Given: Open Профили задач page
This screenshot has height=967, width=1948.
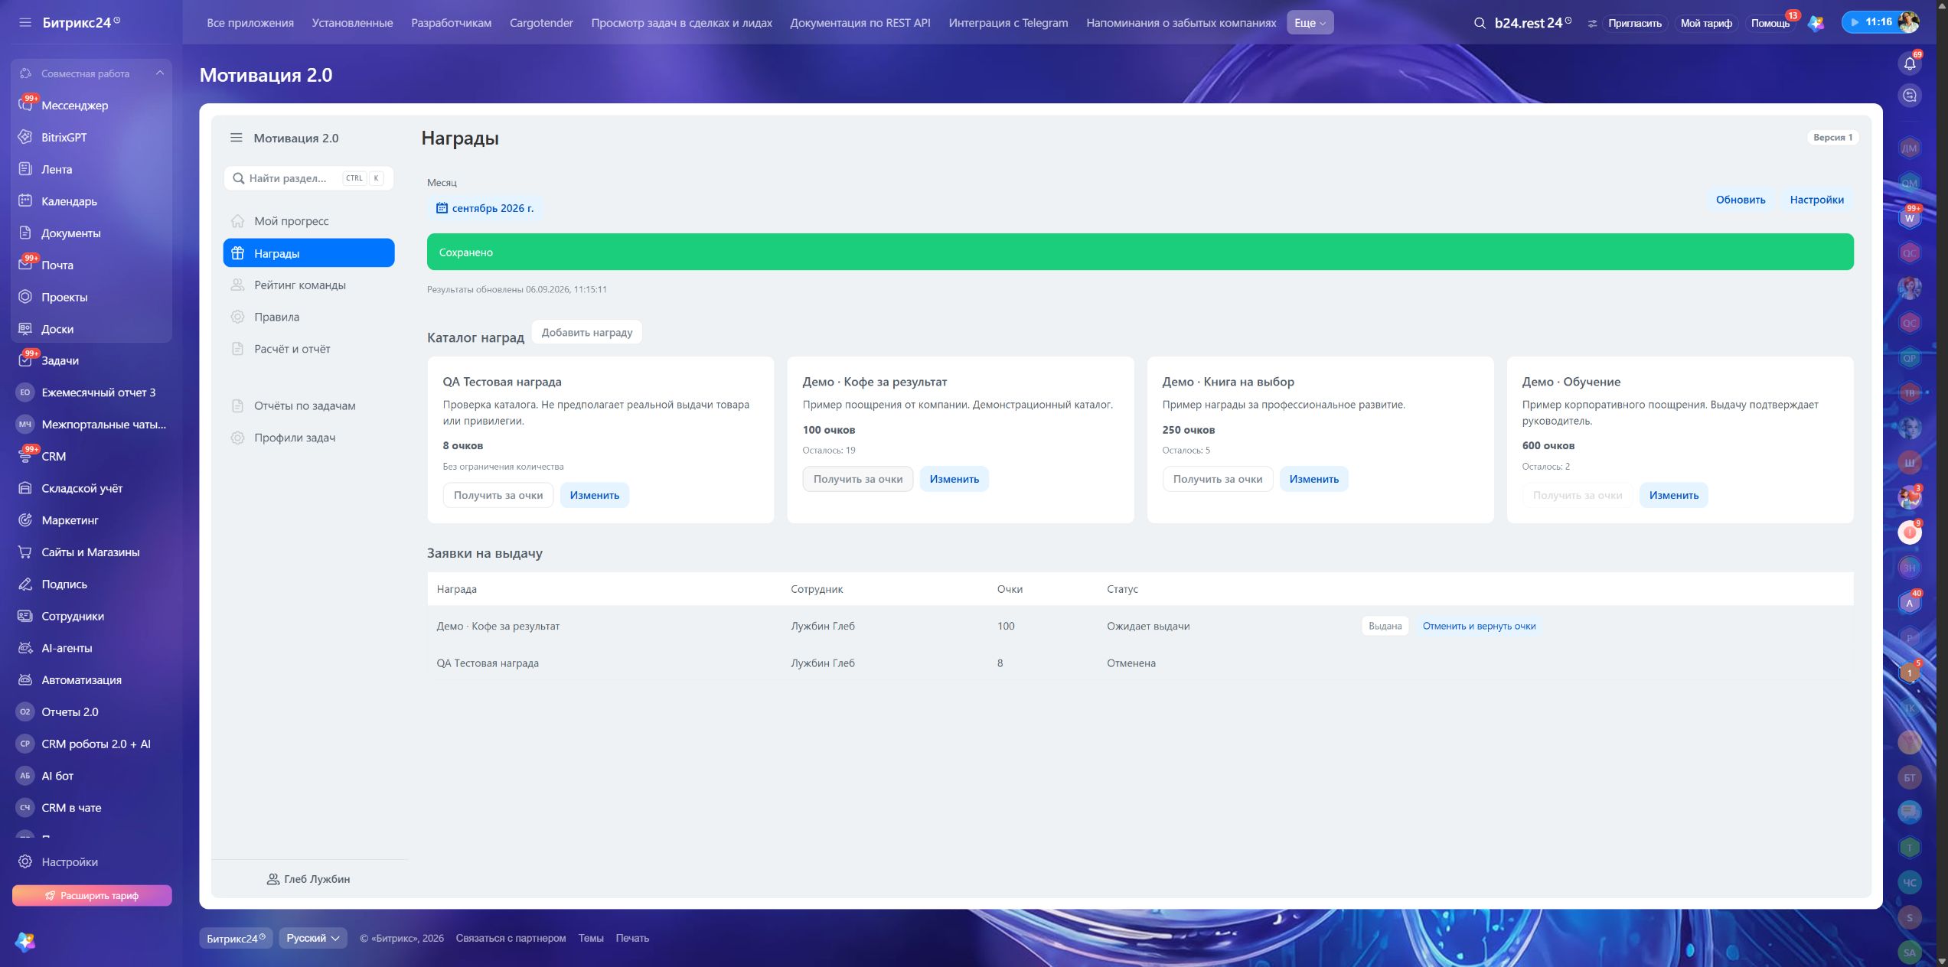Looking at the screenshot, I should tap(308, 438).
